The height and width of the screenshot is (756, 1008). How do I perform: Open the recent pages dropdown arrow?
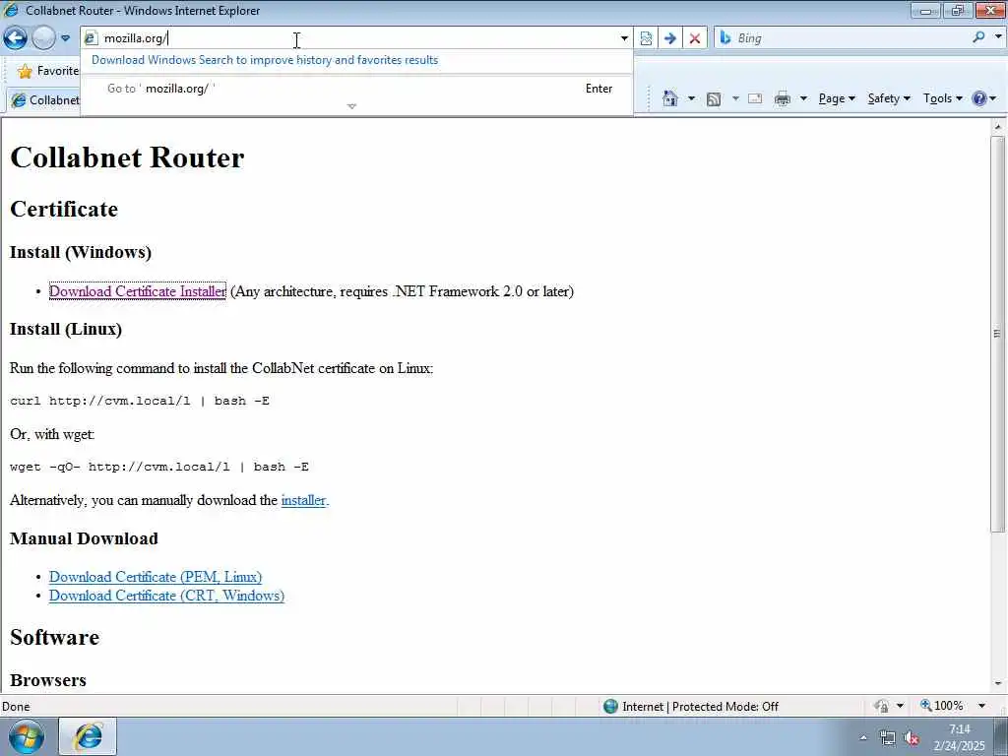pyautogui.click(x=66, y=38)
